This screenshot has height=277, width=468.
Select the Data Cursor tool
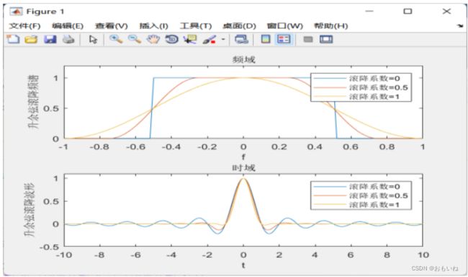point(190,39)
